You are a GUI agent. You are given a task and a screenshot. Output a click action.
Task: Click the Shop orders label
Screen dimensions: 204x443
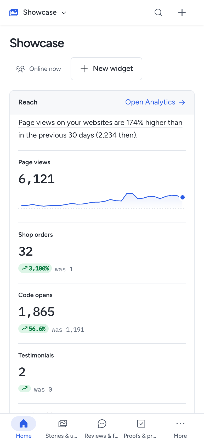(36, 235)
